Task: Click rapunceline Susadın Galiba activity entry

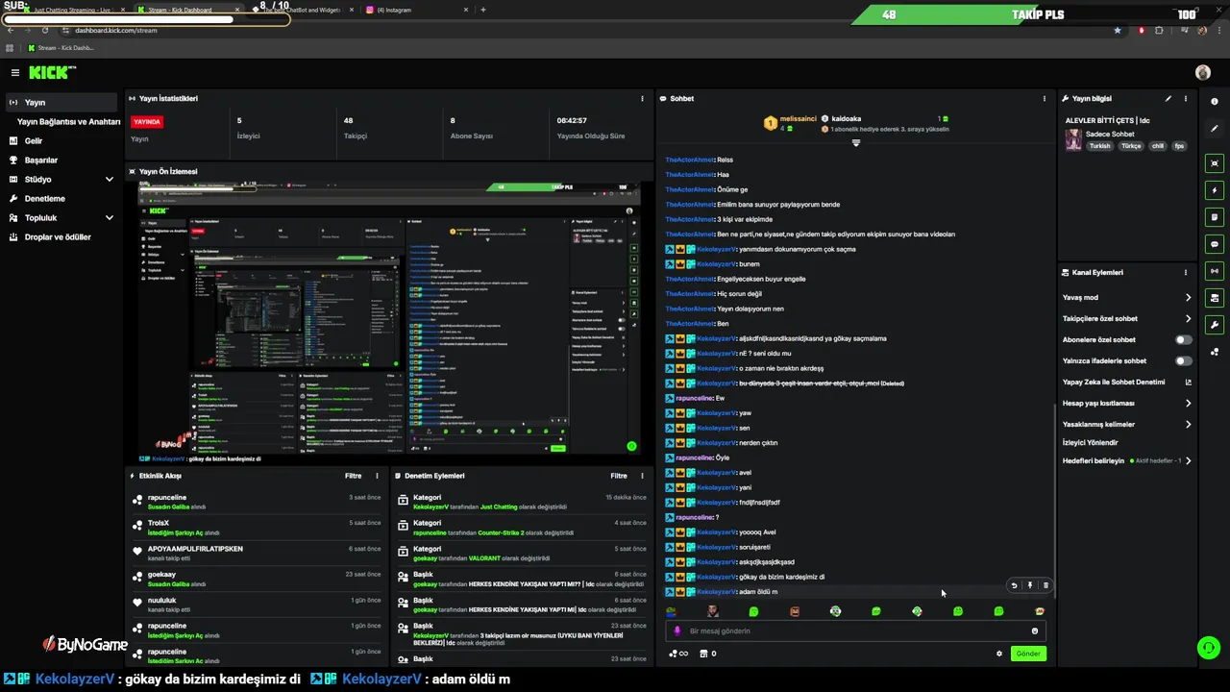Action: [x=258, y=502]
